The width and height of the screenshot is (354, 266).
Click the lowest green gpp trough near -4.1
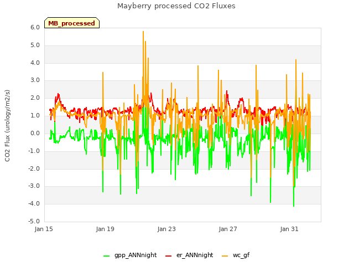click(x=294, y=206)
